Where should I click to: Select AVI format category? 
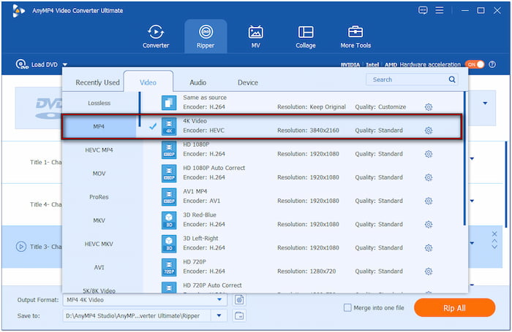(x=99, y=267)
